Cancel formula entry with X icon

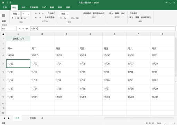click(20, 28)
